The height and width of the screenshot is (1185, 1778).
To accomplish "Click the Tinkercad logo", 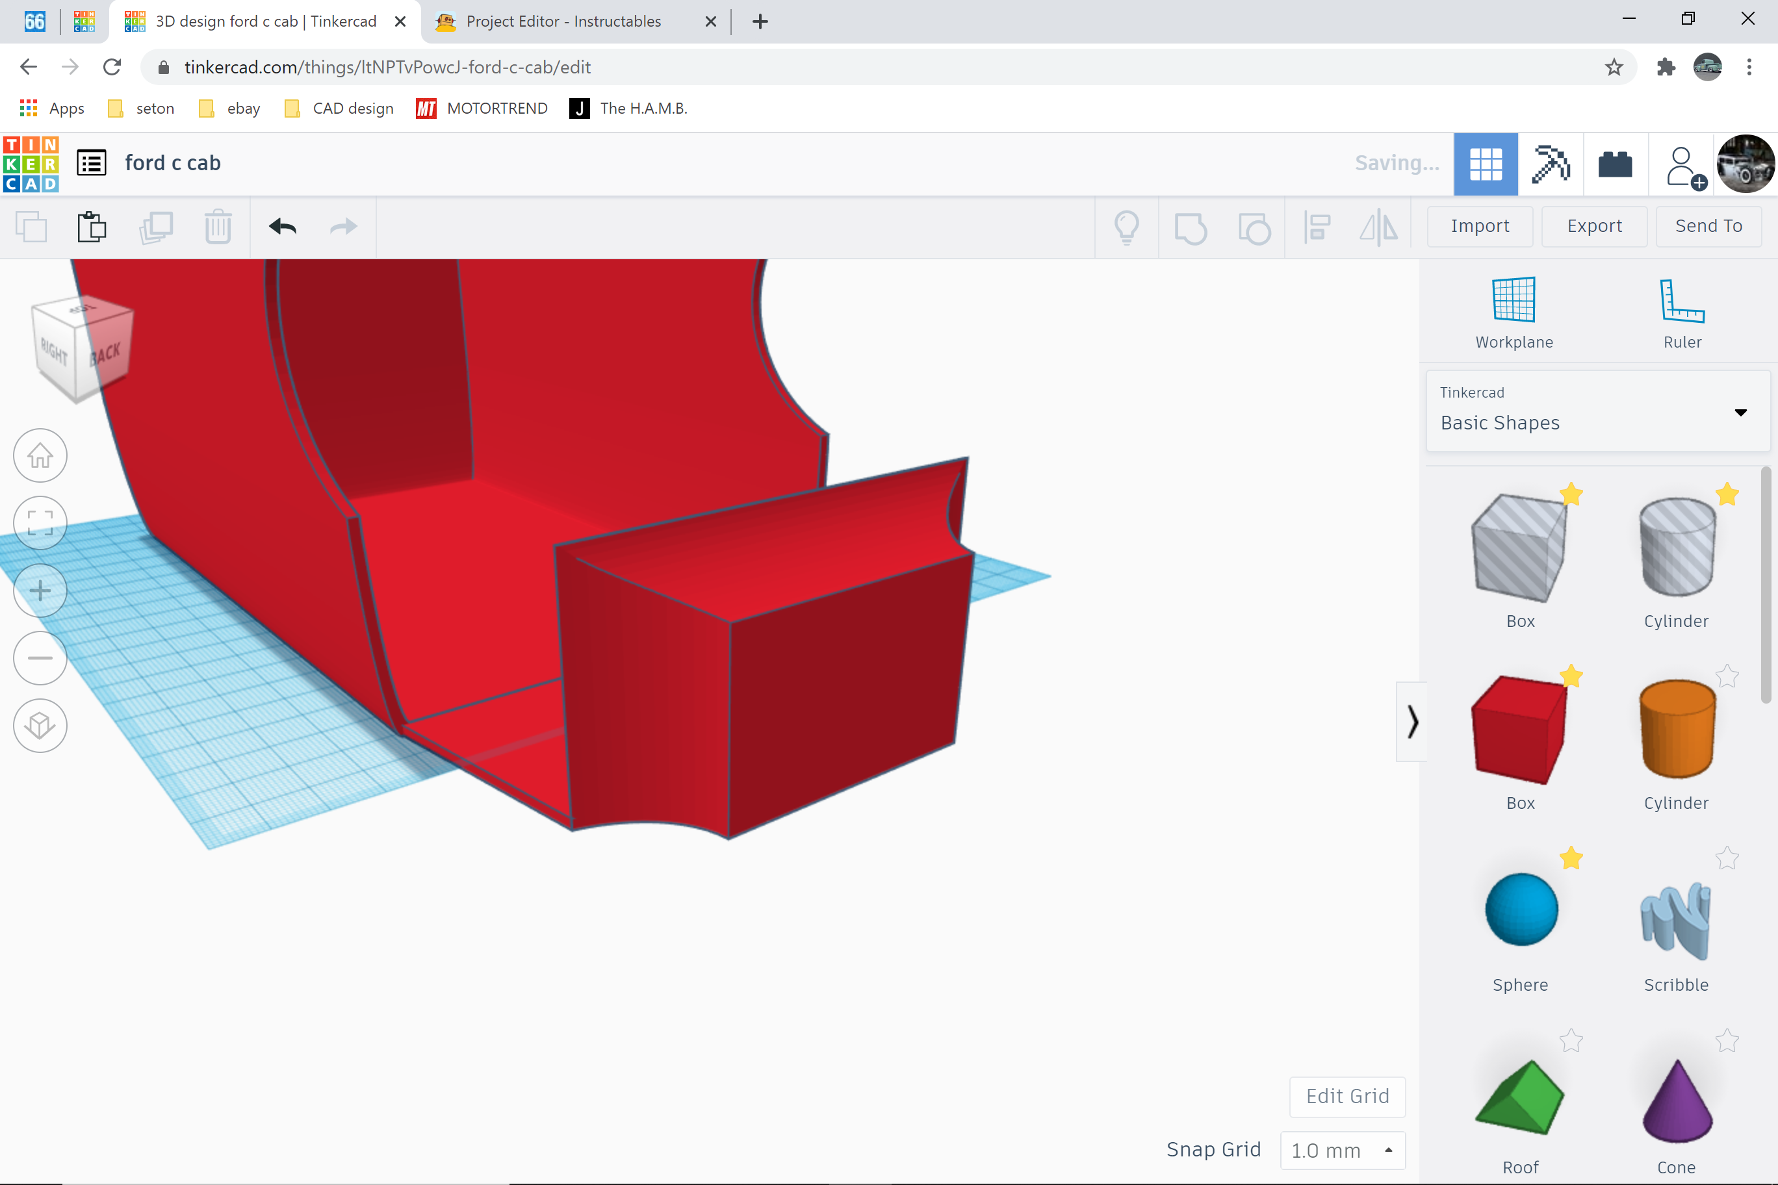I will tap(31, 164).
